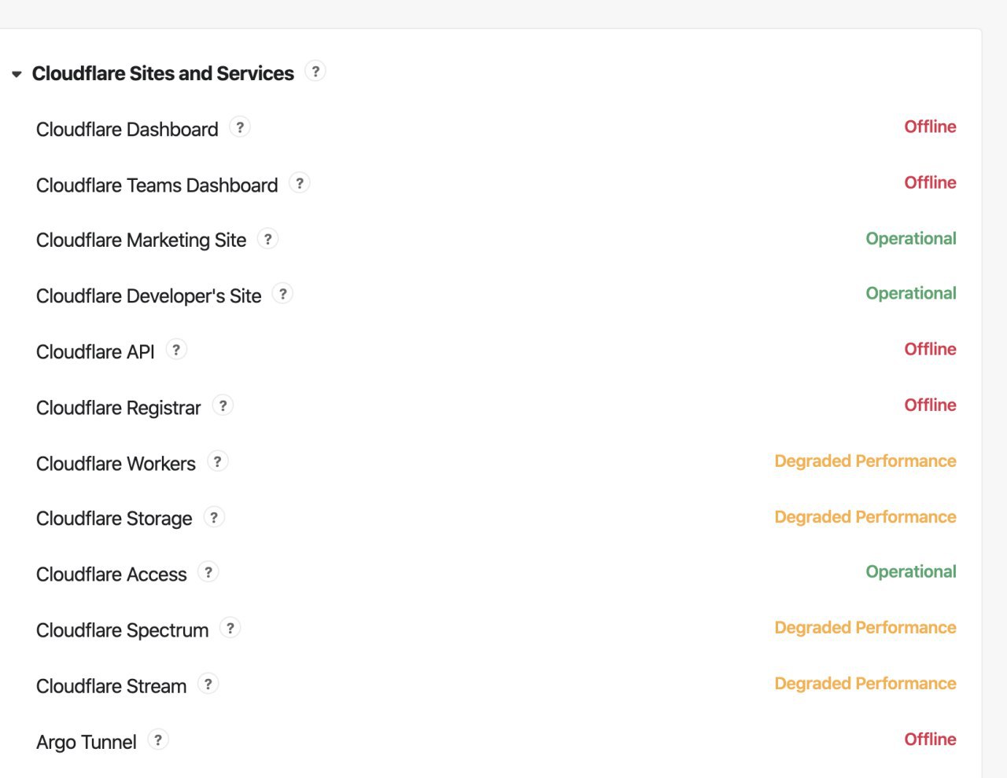Screen dimensions: 1007x778
Task: Click Degraded Performance status of Cloudflare Storage
Action: [x=865, y=517]
